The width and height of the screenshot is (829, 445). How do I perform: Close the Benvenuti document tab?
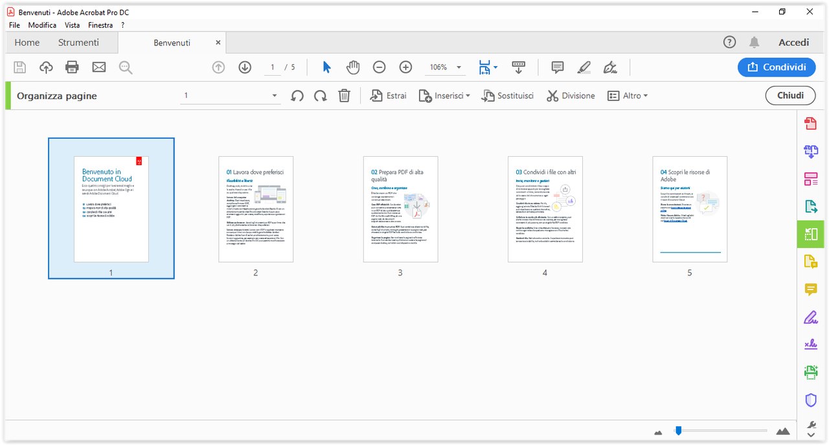pyautogui.click(x=218, y=43)
